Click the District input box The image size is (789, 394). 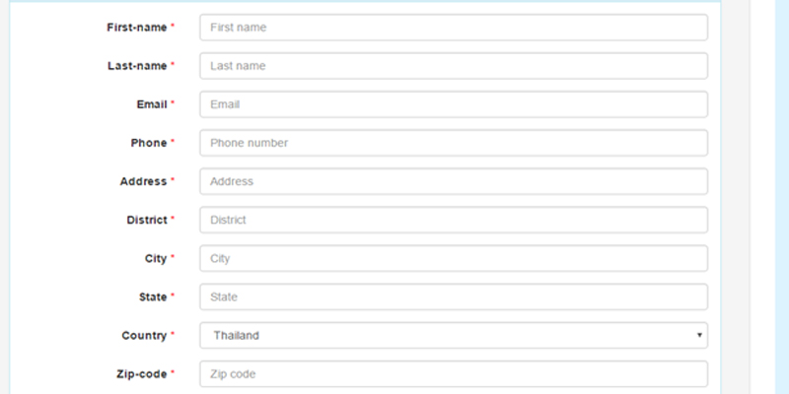(x=454, y=220)
